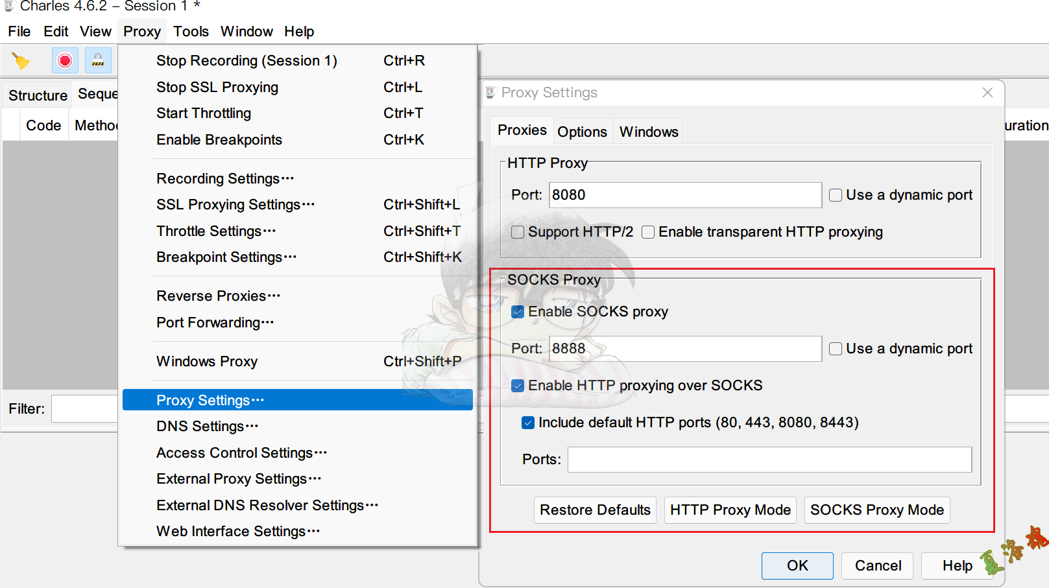Enable Support HTTP/2 checkbox
This screenshot has height=588, width=1049.
click(x=518, y=232)
